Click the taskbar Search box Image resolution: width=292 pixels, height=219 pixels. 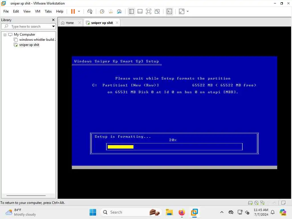tap(131, 212)
